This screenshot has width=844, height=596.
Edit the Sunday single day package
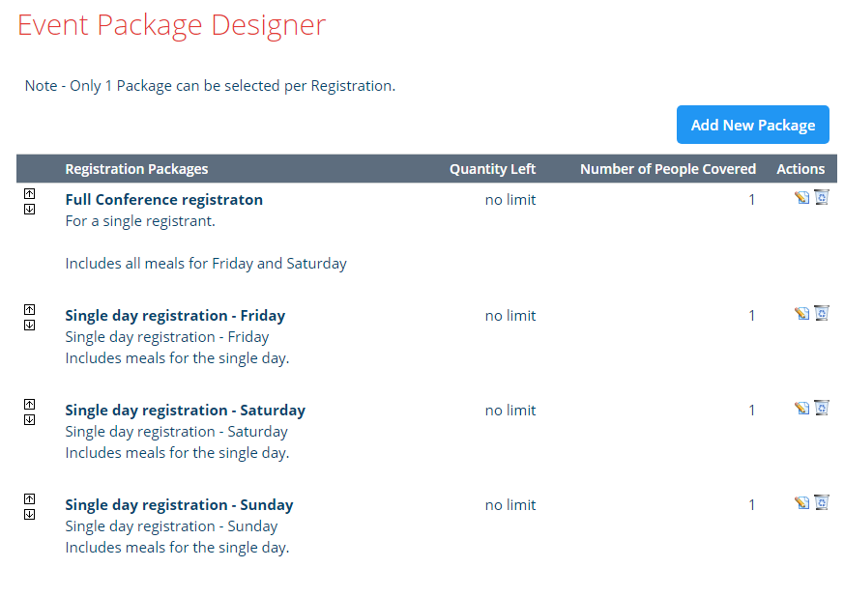click(801, 503)
